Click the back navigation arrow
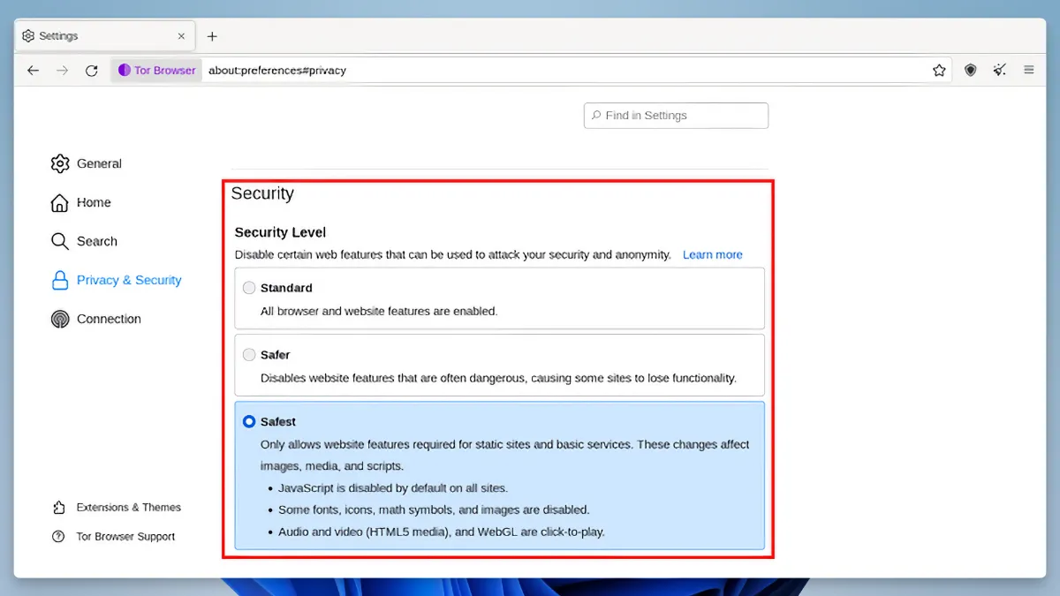The width and height of the screenshot is (1060, 596). [x=34, y=71]
